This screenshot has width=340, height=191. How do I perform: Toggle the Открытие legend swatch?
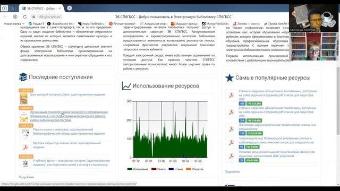(x=189, y=169)
